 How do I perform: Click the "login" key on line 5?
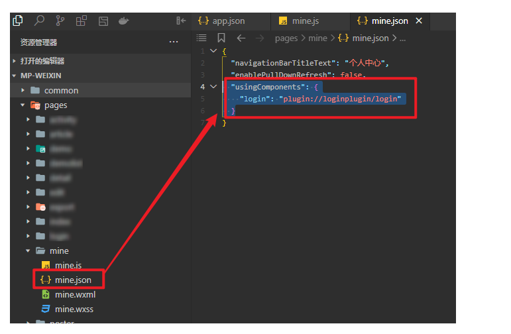(255, 99)
